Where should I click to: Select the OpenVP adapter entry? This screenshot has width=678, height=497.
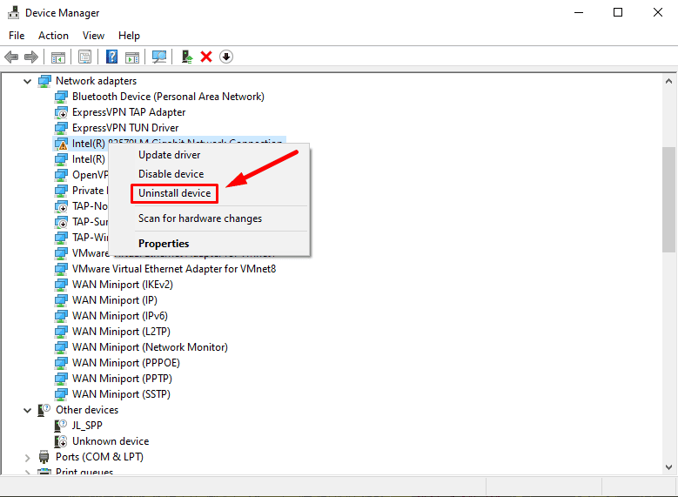pyautogui.click(x=90, y=175)
